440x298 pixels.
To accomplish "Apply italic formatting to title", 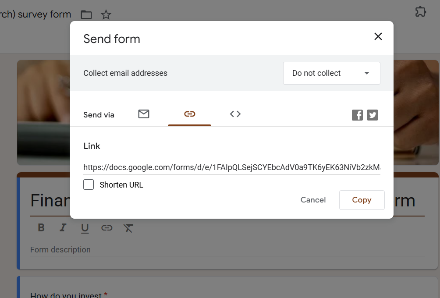I will point(63,227).
